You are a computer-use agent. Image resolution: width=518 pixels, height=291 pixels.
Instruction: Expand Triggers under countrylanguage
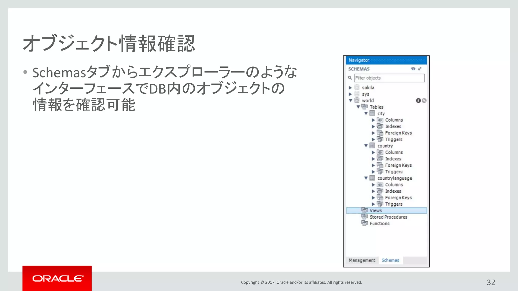pyautogui.click(x=373, y=204)
